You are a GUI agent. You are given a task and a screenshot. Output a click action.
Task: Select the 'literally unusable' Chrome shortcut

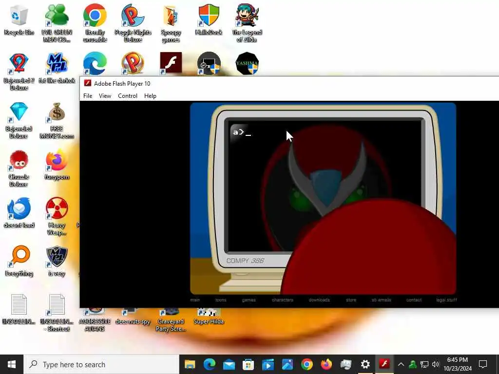(95, 23)
